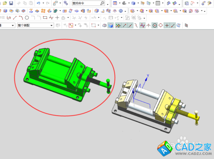214x159 pixels.
Task: Select the Studio Spline sketch tool
Action: pos(51,18)
